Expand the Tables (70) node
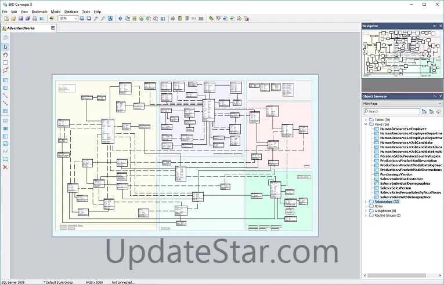 (366, 120)
